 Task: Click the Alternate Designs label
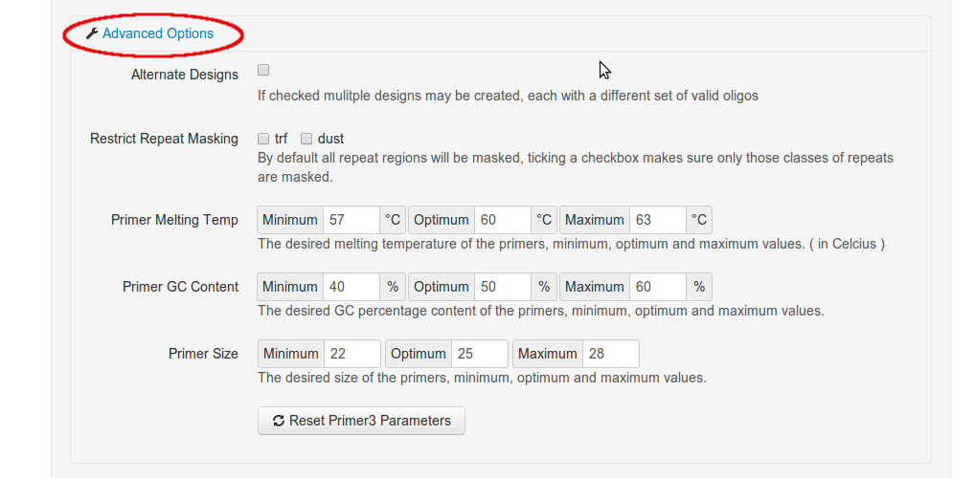pos(185,75)
